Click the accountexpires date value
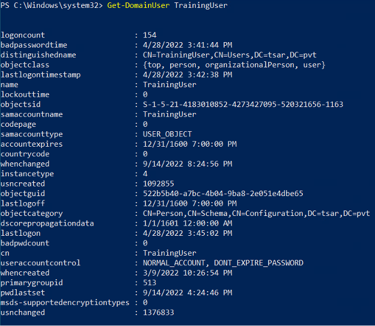 click(x=190, y=144)
